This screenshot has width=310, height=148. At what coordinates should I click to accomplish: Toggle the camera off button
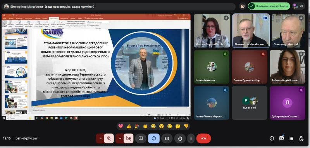[129, 139]
